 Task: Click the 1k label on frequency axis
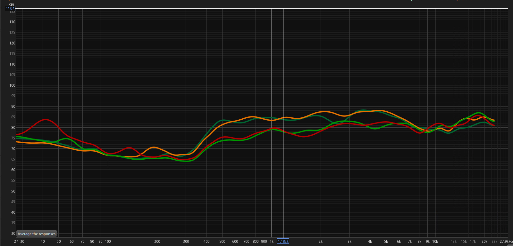(272, 242)
